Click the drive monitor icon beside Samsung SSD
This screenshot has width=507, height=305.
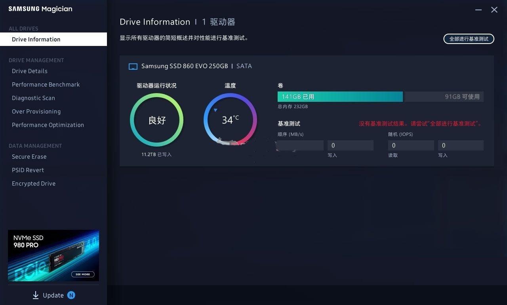(x=133, y=67)
